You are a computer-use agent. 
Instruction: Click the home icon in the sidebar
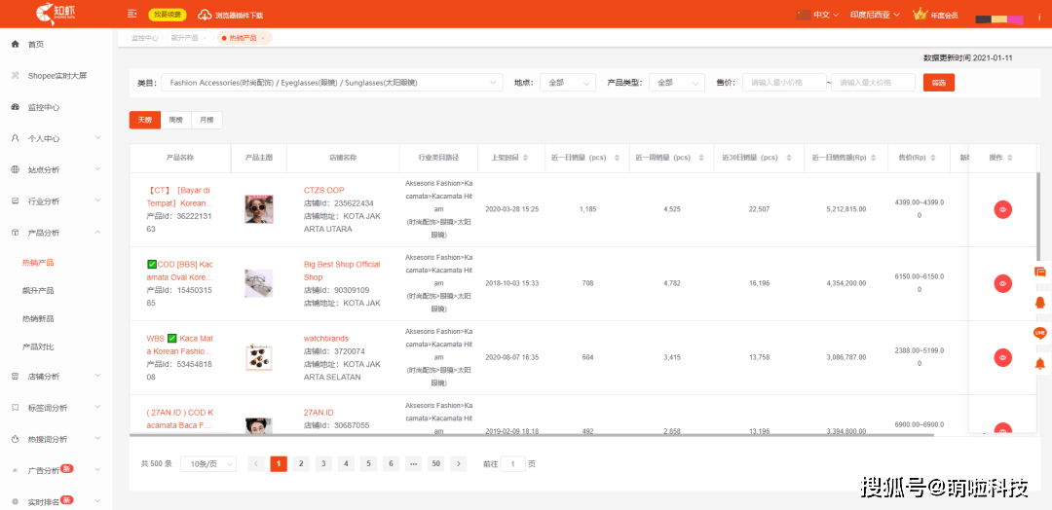(16, 45)
